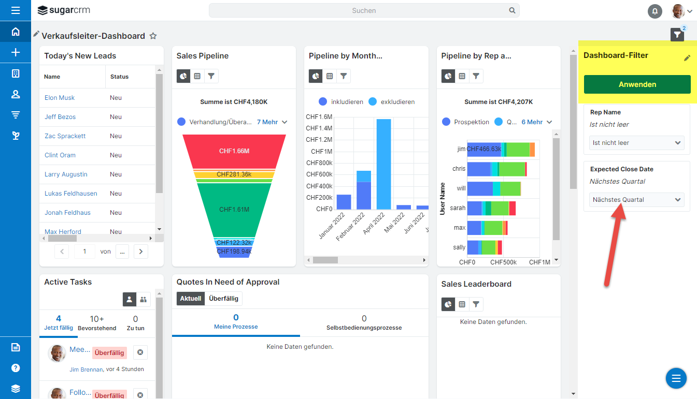Click the layers stack icon in sidebar
Screen dimensions: 697x399
(16, 389)
